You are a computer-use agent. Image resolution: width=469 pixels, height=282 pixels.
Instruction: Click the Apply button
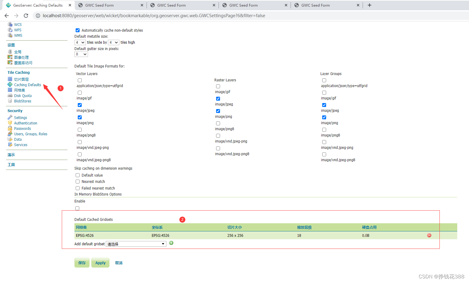click(x=100, y=262)
